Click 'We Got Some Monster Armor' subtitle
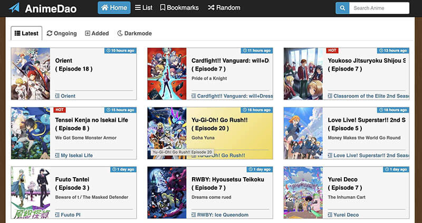The image size is (422, 223). tap(86, 138)
